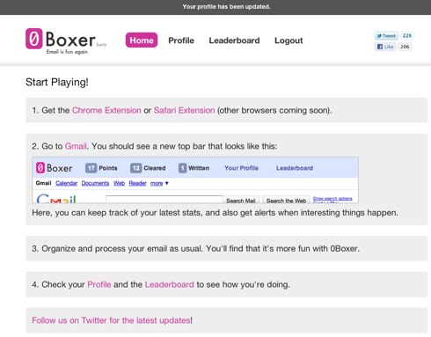Click the Like count showing 206
Image resolution: width=431 pixels, height=337 pixels.
tap(405, 47)
